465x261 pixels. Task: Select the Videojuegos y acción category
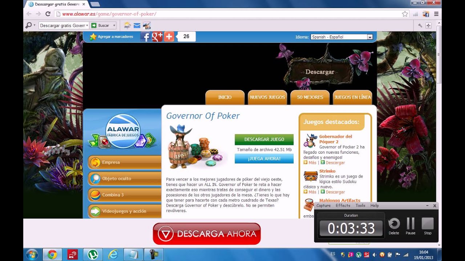pos(125,211)
